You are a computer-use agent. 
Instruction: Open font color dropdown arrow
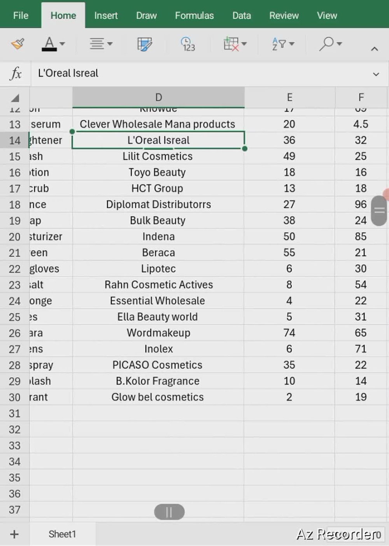(x=62, y=44)
